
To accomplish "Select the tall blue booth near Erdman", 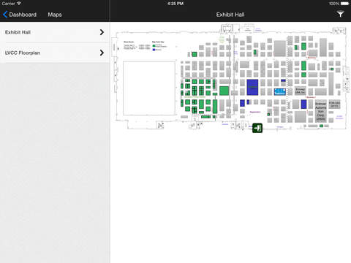I will (x=303, y=104).
